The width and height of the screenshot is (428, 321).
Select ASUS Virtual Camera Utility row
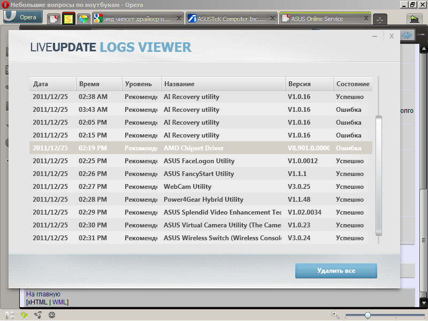point(201,225)
